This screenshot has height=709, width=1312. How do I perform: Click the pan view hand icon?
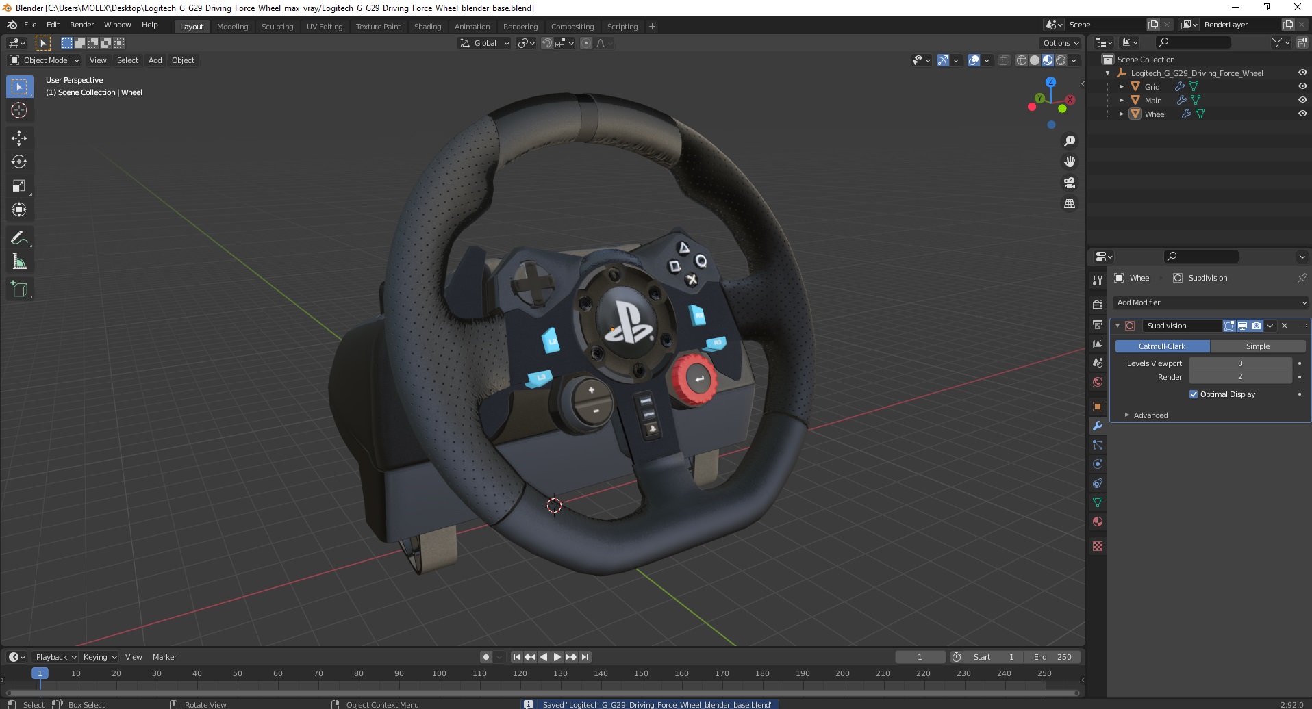pos(1070,162)
